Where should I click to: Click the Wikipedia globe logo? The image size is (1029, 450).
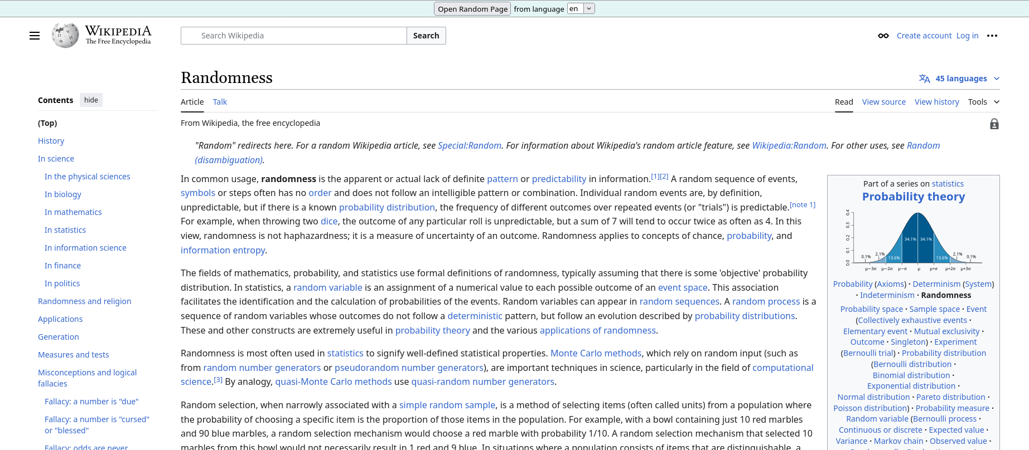[65, 35]
